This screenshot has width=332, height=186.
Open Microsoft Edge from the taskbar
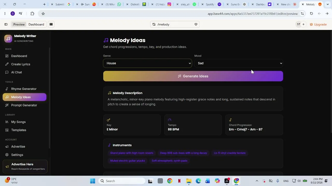198,181
